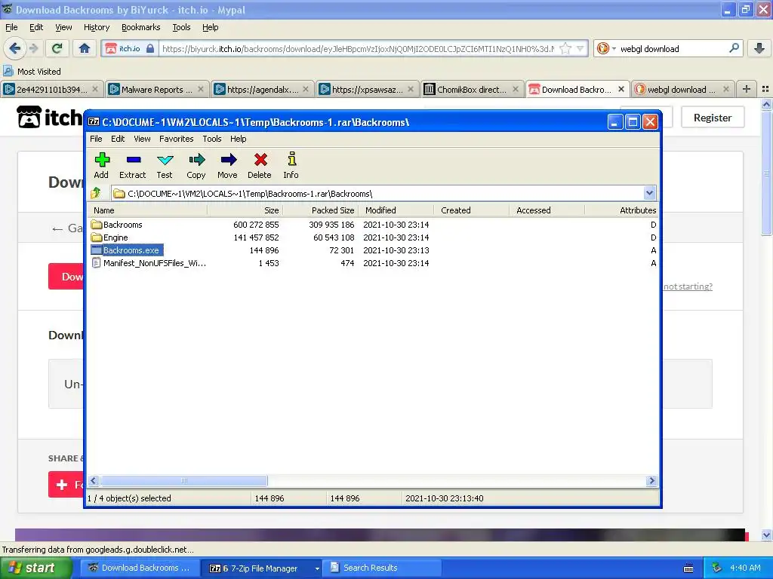This screenshot has height=579, width=773.
Task: Select the Backrooms folder row
Action: [x=372, y=225]
